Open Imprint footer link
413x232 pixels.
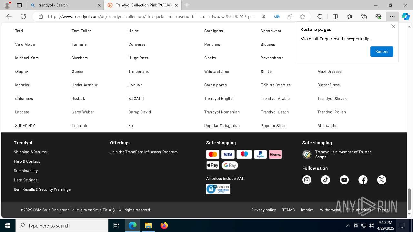pyautogui.click(x=307, y=210)
